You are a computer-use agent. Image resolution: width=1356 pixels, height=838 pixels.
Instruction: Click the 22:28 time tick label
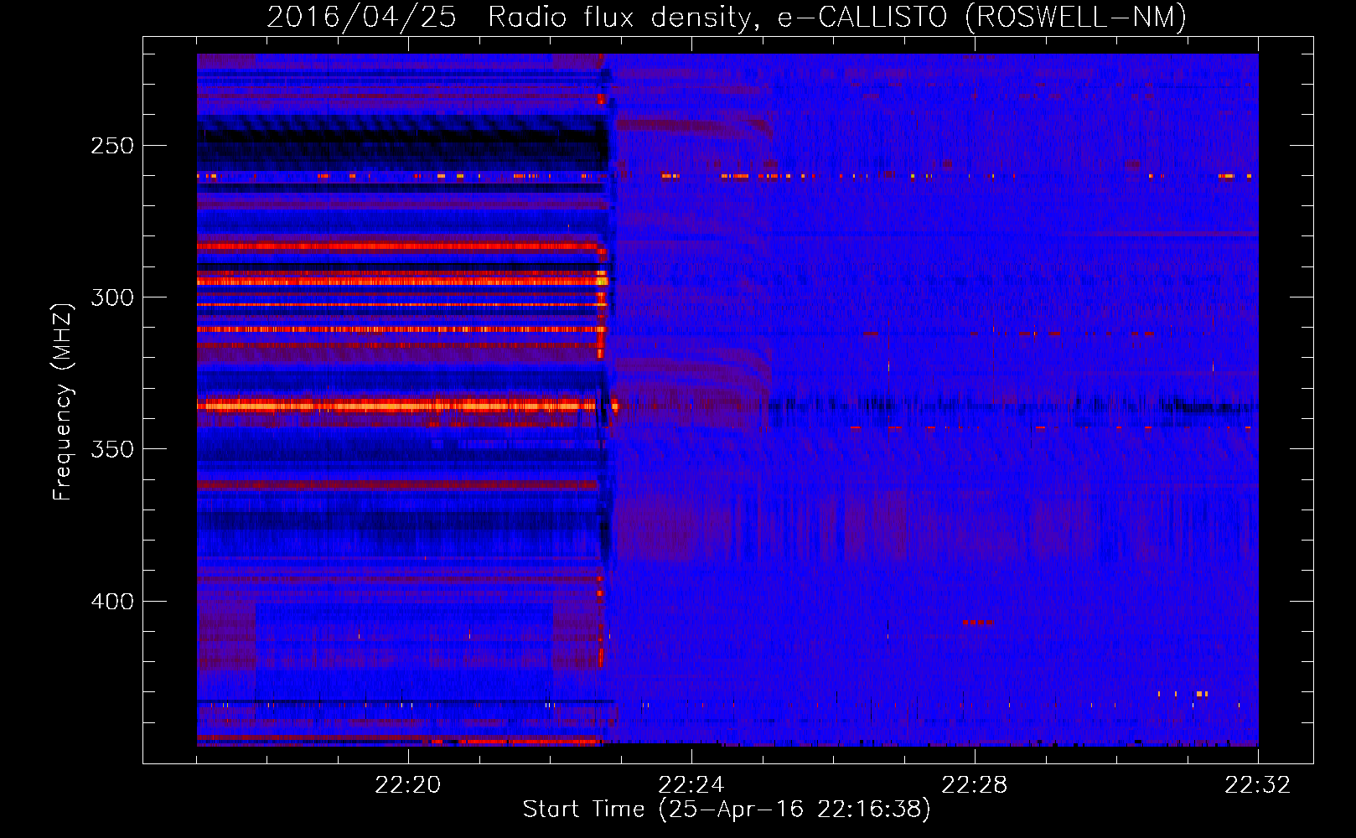(975, 785)
